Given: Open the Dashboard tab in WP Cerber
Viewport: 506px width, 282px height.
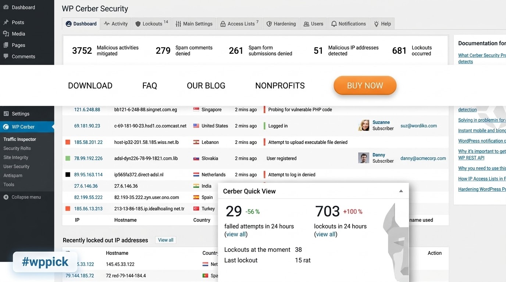Looking at the screenshot, I should (81, 23).
